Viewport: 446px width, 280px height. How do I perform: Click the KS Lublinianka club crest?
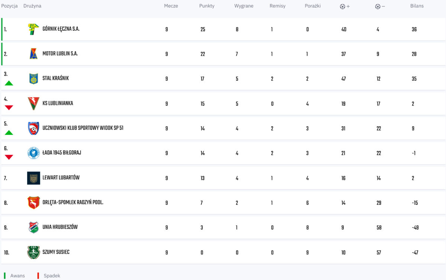[33, 104]
